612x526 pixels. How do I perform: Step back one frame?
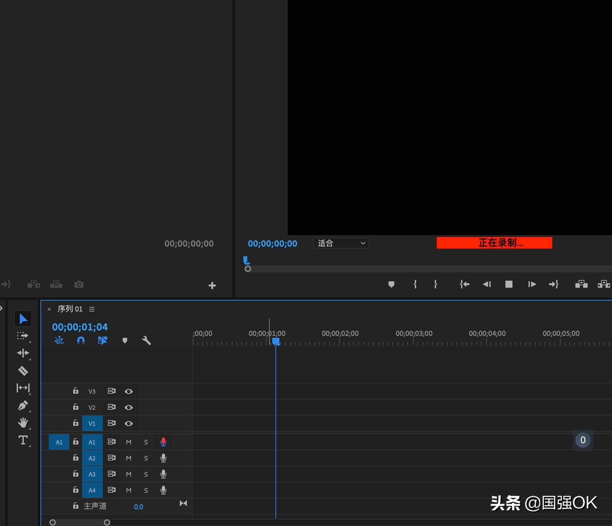click(x=487, y=284)
